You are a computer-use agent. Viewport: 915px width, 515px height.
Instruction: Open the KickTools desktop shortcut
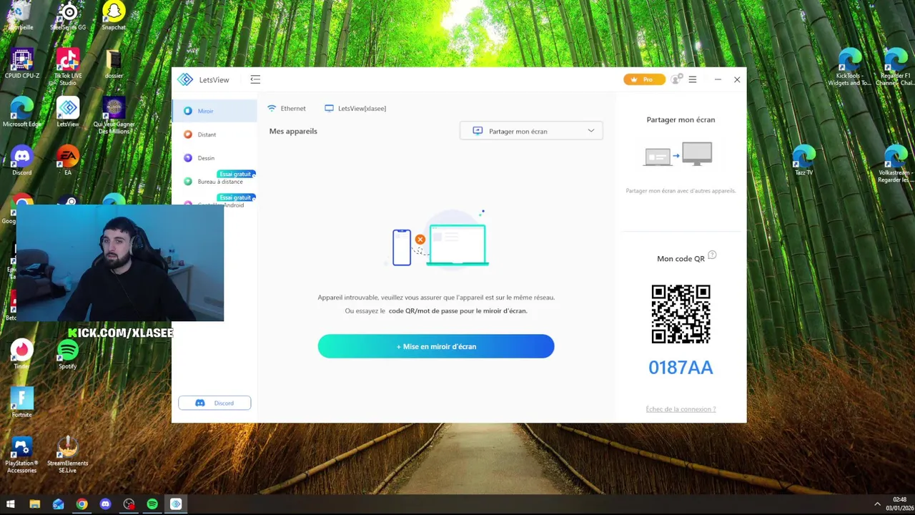click(849, 67)
